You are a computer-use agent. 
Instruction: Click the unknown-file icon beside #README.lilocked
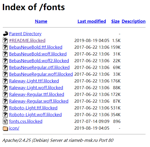click(5, 40)
